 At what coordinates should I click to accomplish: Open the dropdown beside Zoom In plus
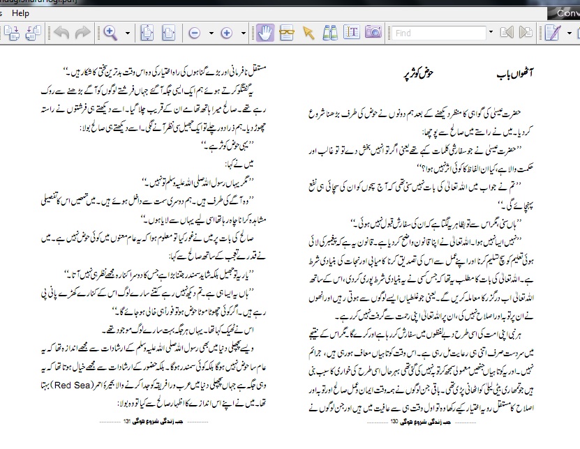click(244, 33)
